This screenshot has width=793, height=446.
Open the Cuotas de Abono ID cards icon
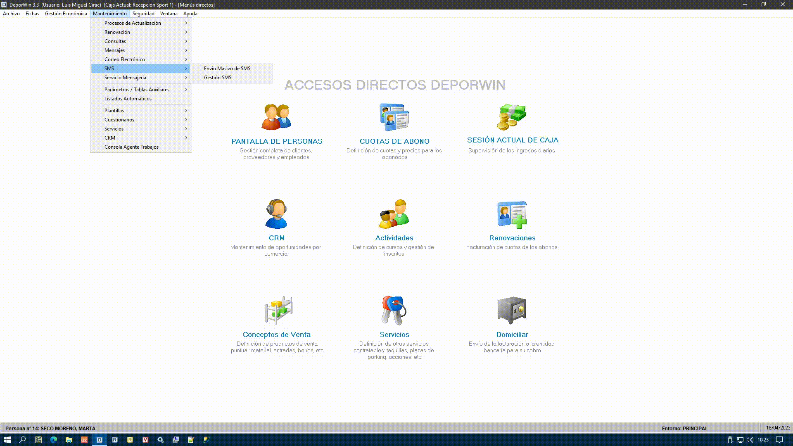(x=394, y=117)
